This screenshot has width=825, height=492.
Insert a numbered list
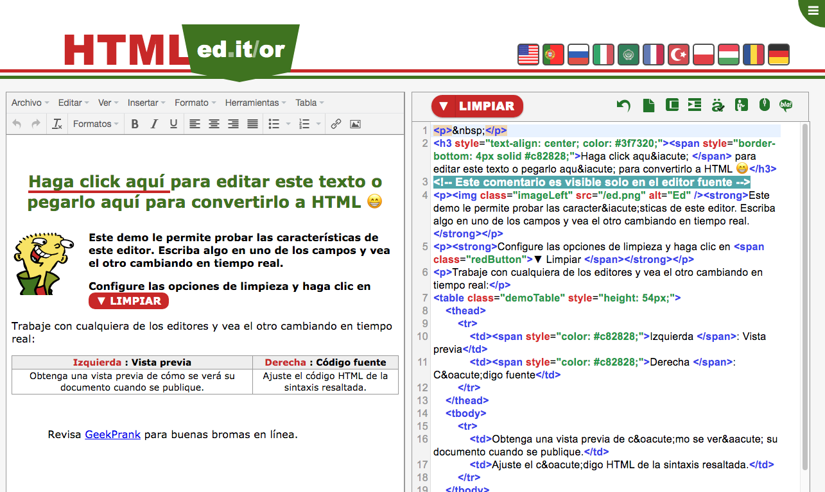tap(305, 124)
